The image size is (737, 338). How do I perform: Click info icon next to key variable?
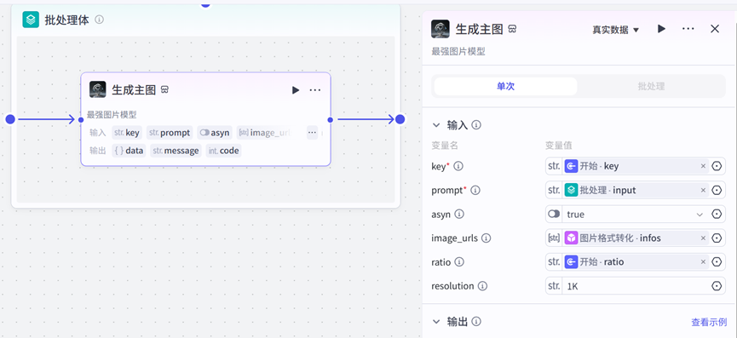458,166
